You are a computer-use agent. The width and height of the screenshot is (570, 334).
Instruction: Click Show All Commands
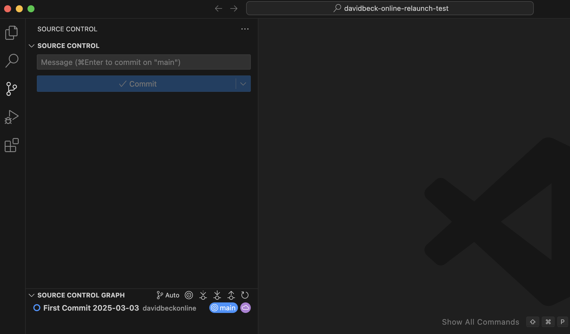pos(480,322)
